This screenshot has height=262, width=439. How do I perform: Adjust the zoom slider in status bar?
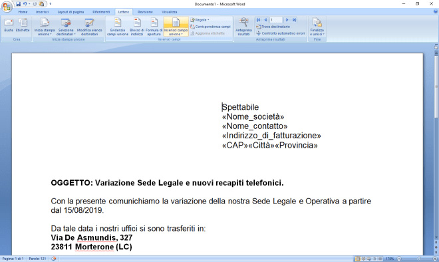(x=419, y=259)
